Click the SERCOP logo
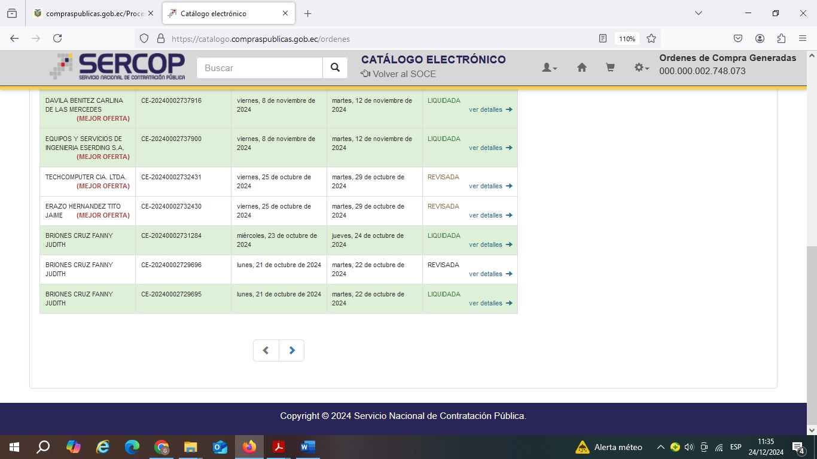 click(x=118, y=67)
